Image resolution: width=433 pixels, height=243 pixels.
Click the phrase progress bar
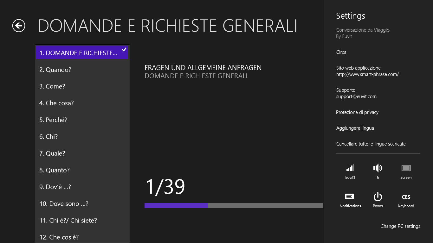coord(234,206)
